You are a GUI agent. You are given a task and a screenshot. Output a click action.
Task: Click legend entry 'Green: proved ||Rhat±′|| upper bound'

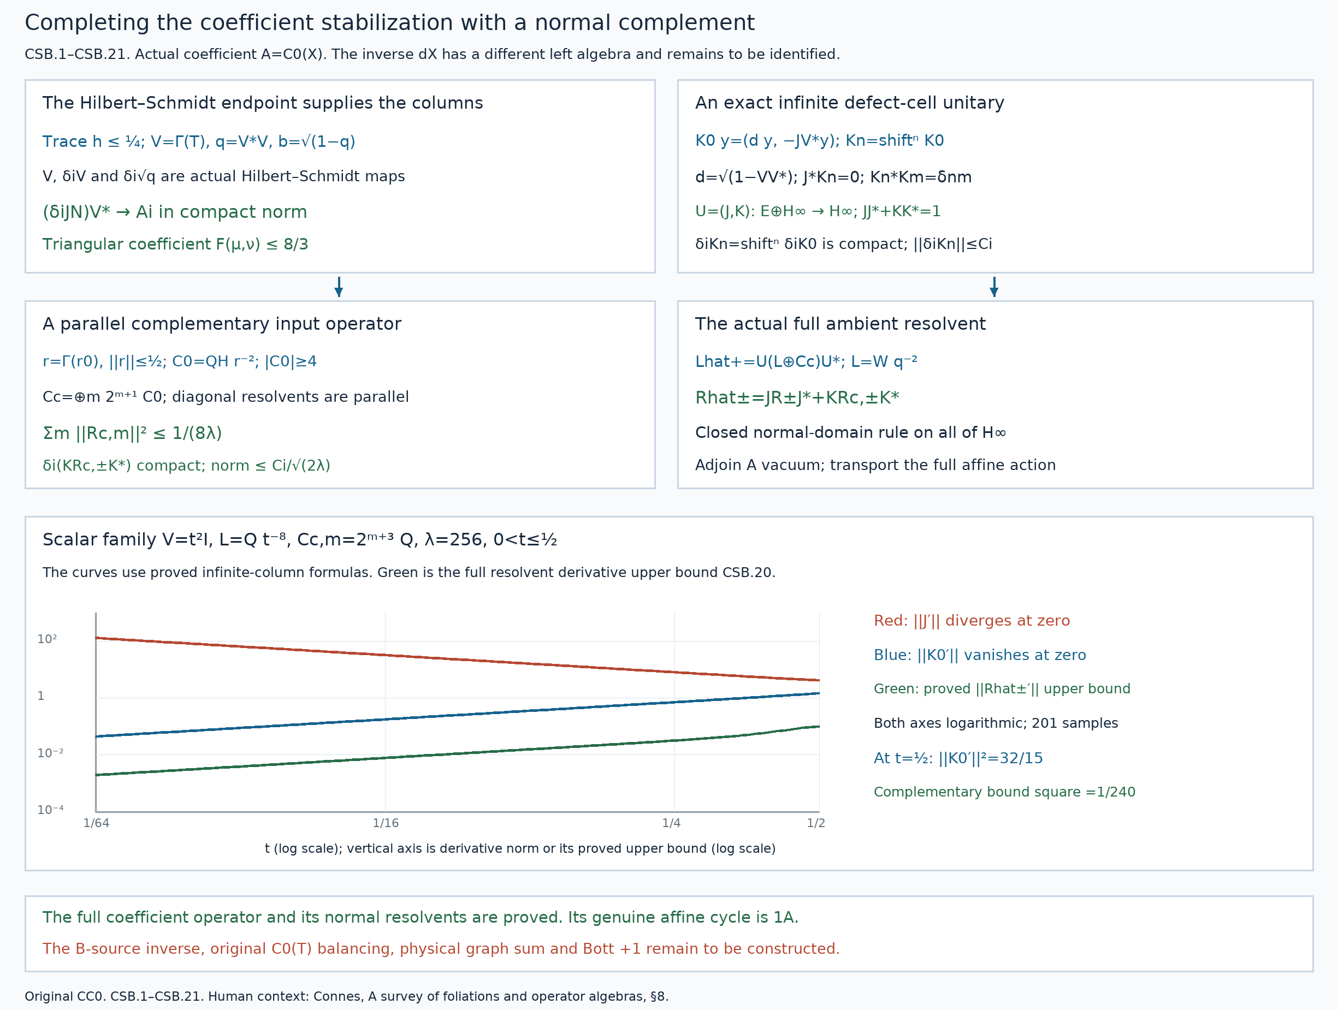tap(1002, 689)
